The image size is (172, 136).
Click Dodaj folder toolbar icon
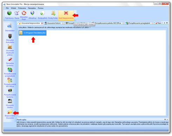tap(53, 15)
